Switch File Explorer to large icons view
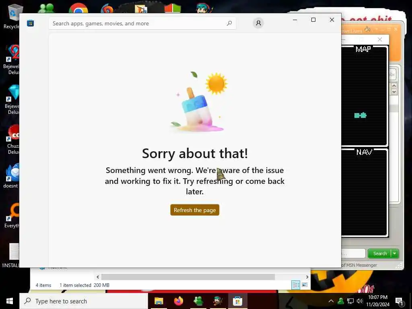This screenshot has height=309, width=412. [x=305, y=285]
